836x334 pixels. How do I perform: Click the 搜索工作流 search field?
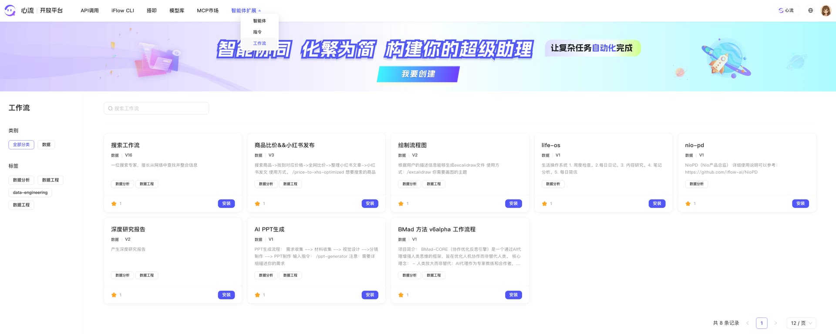pyautogui.click(x=157, y=109)
